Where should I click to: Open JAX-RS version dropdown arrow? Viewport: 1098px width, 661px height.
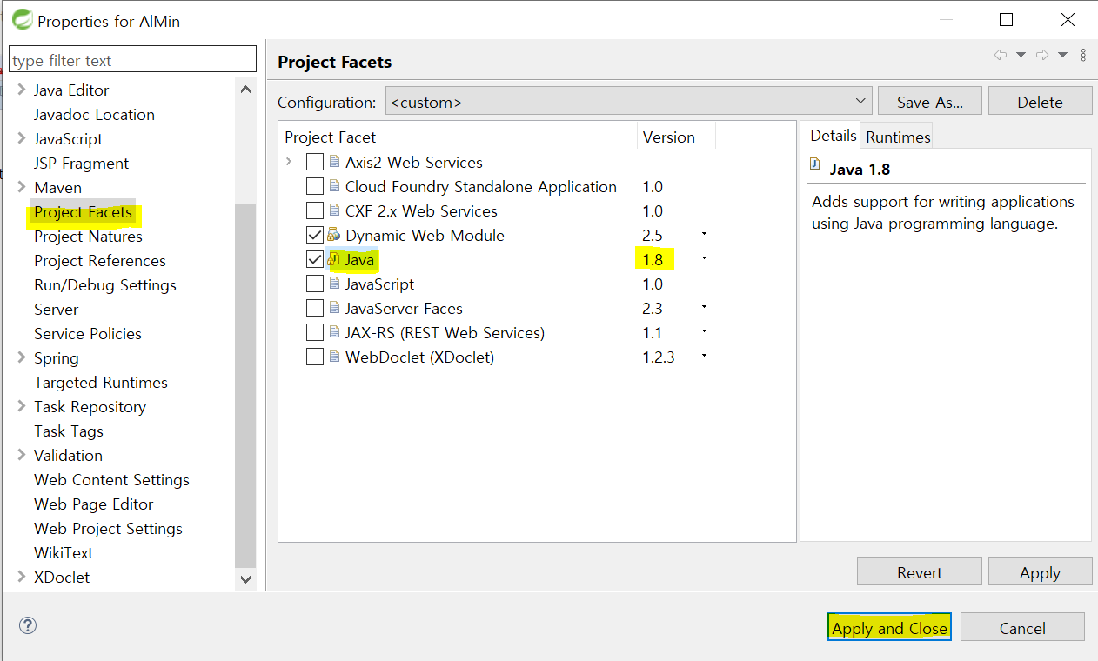704,331
